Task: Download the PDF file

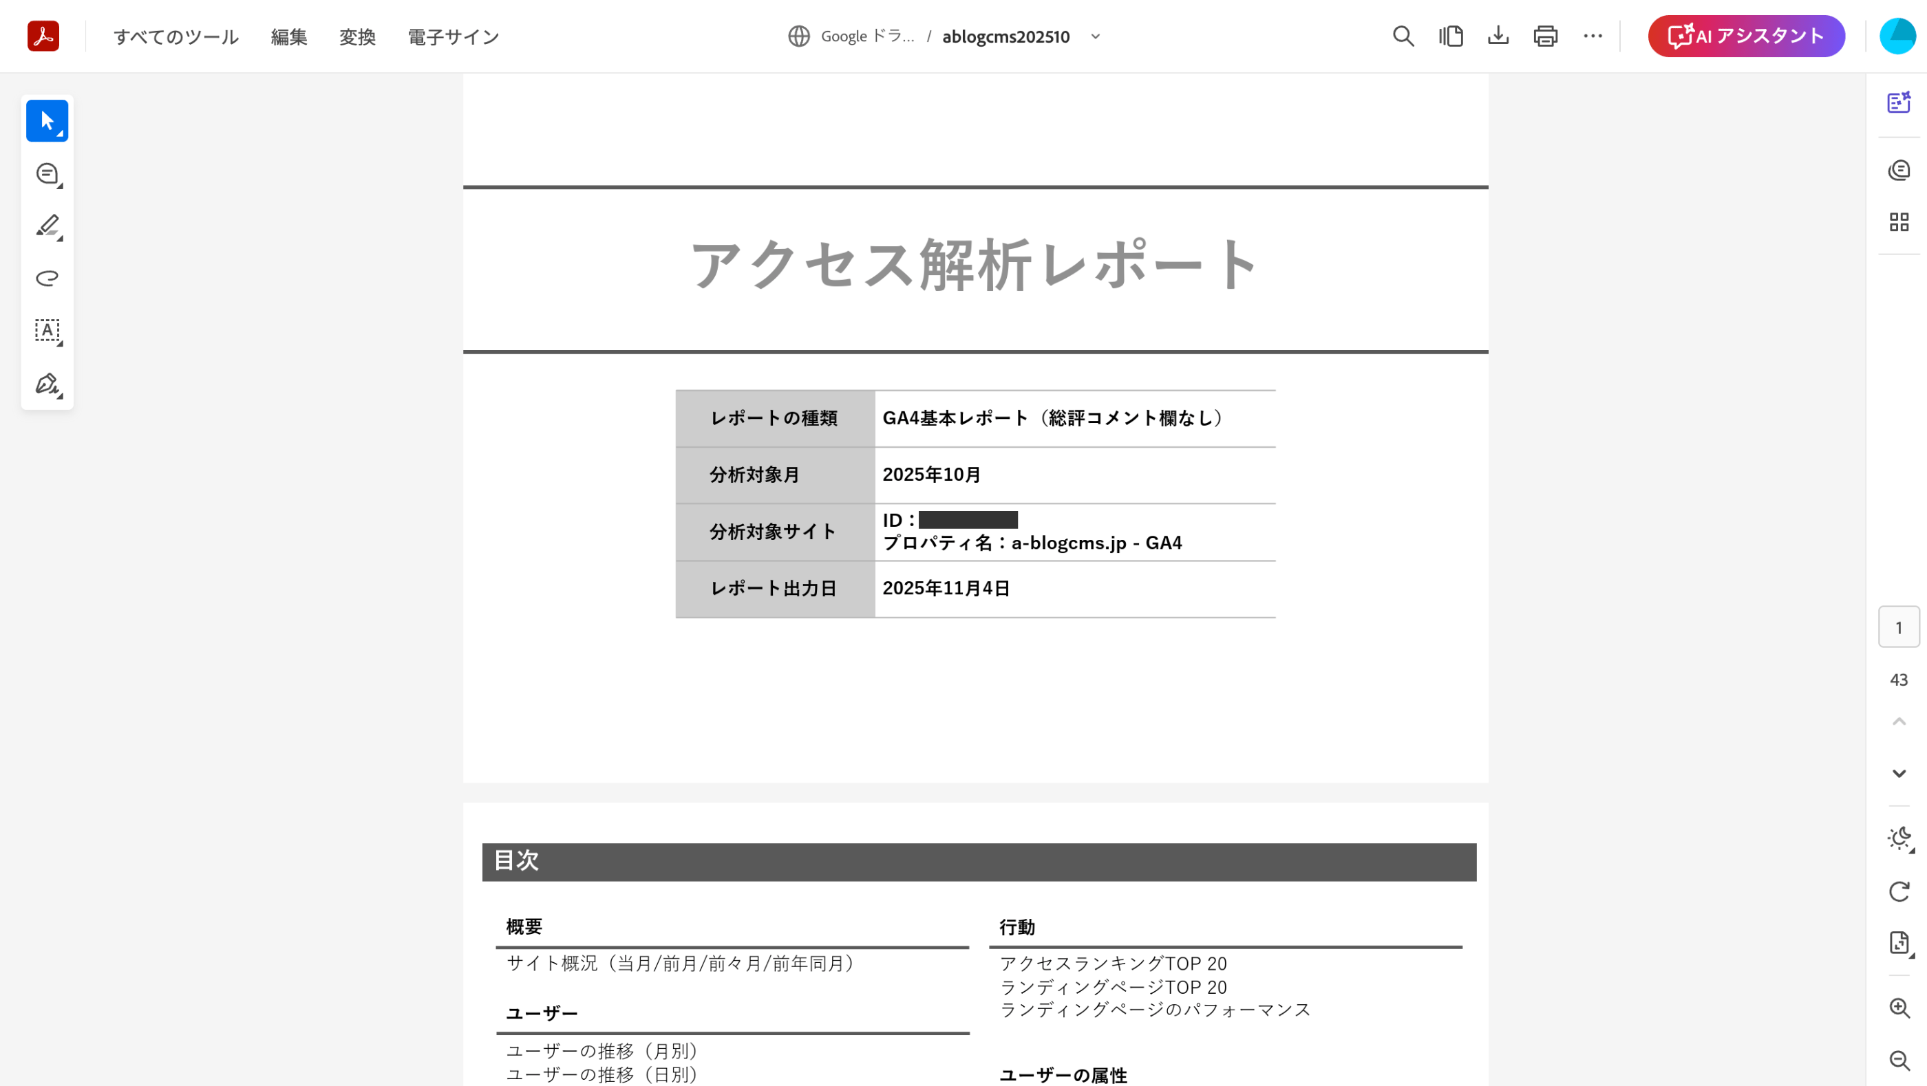Action: click(1498, 36)
